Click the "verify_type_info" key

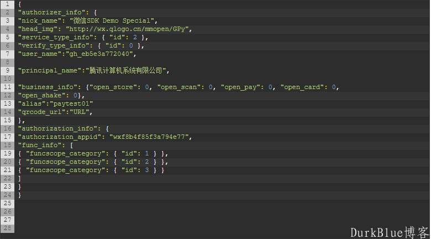[x=54, y=45]
